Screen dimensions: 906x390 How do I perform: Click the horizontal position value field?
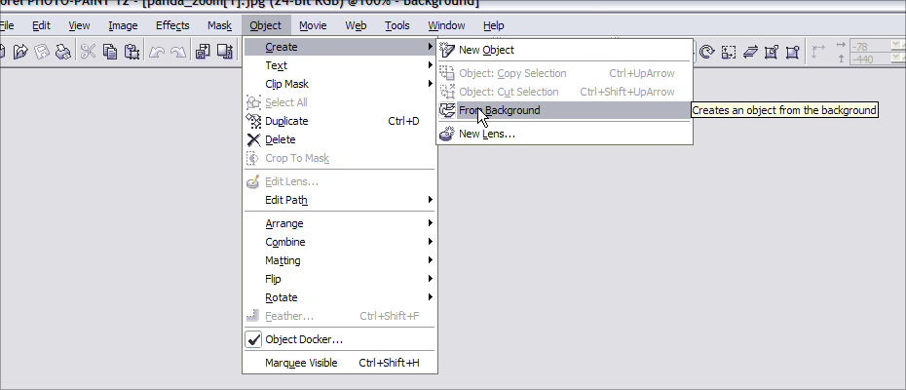point(872,46)
